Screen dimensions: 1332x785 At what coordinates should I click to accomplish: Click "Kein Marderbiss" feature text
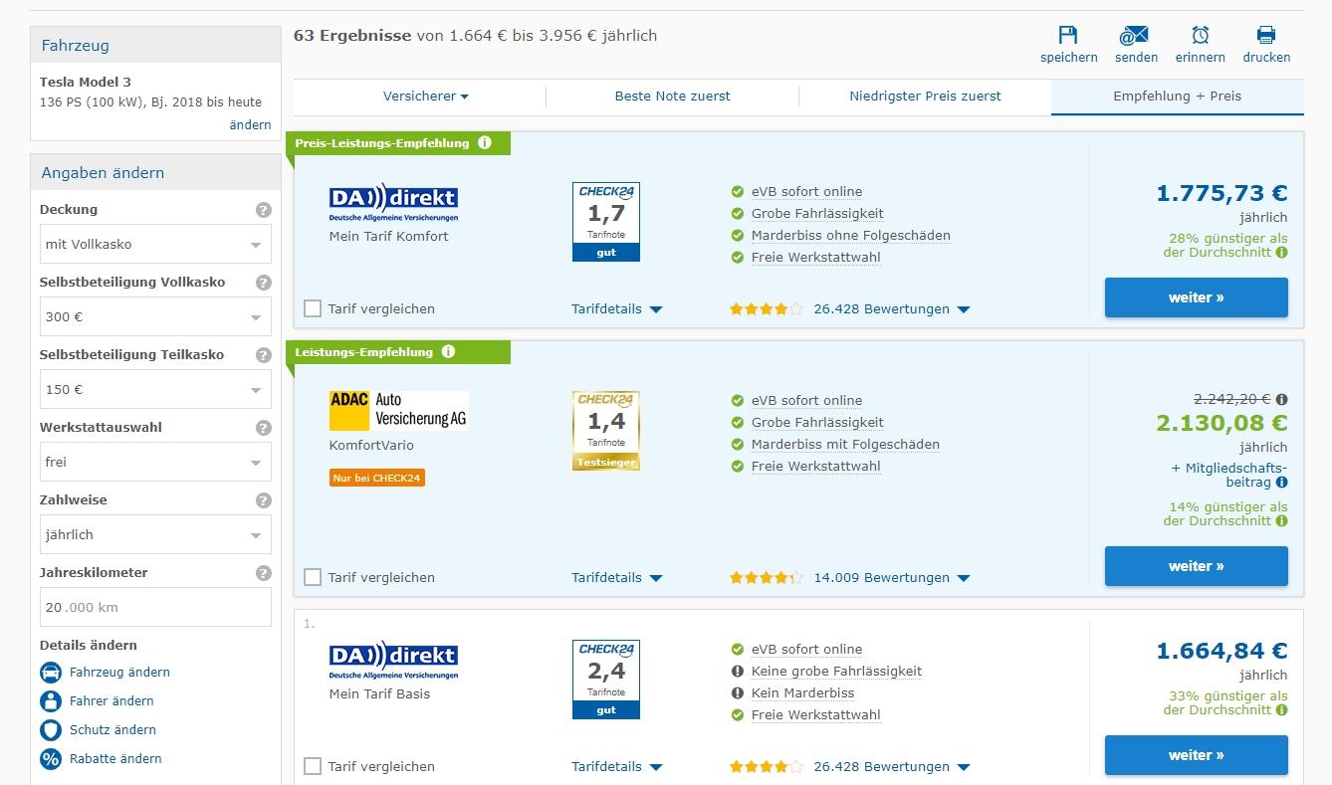pos(802,693)
